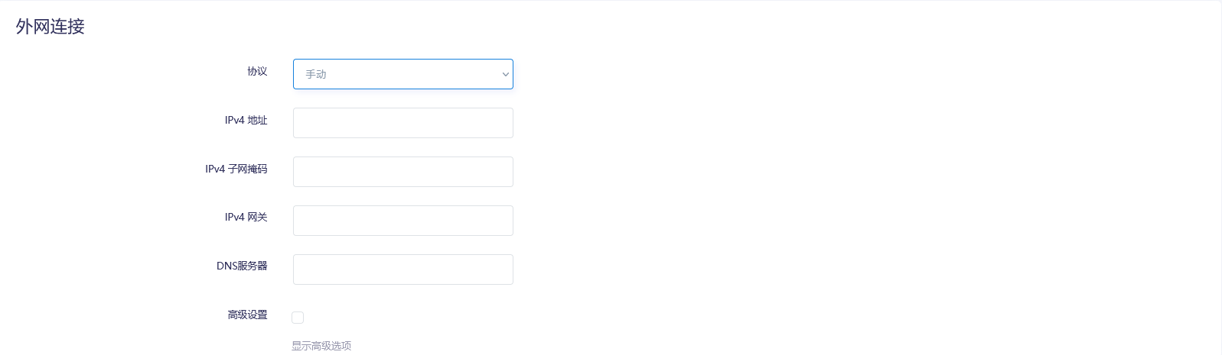Click the 协议 label
This screenshot has height=355, width=1222.
pos(257,71)
